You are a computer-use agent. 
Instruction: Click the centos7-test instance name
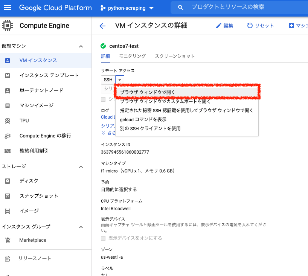click(124, 46)
